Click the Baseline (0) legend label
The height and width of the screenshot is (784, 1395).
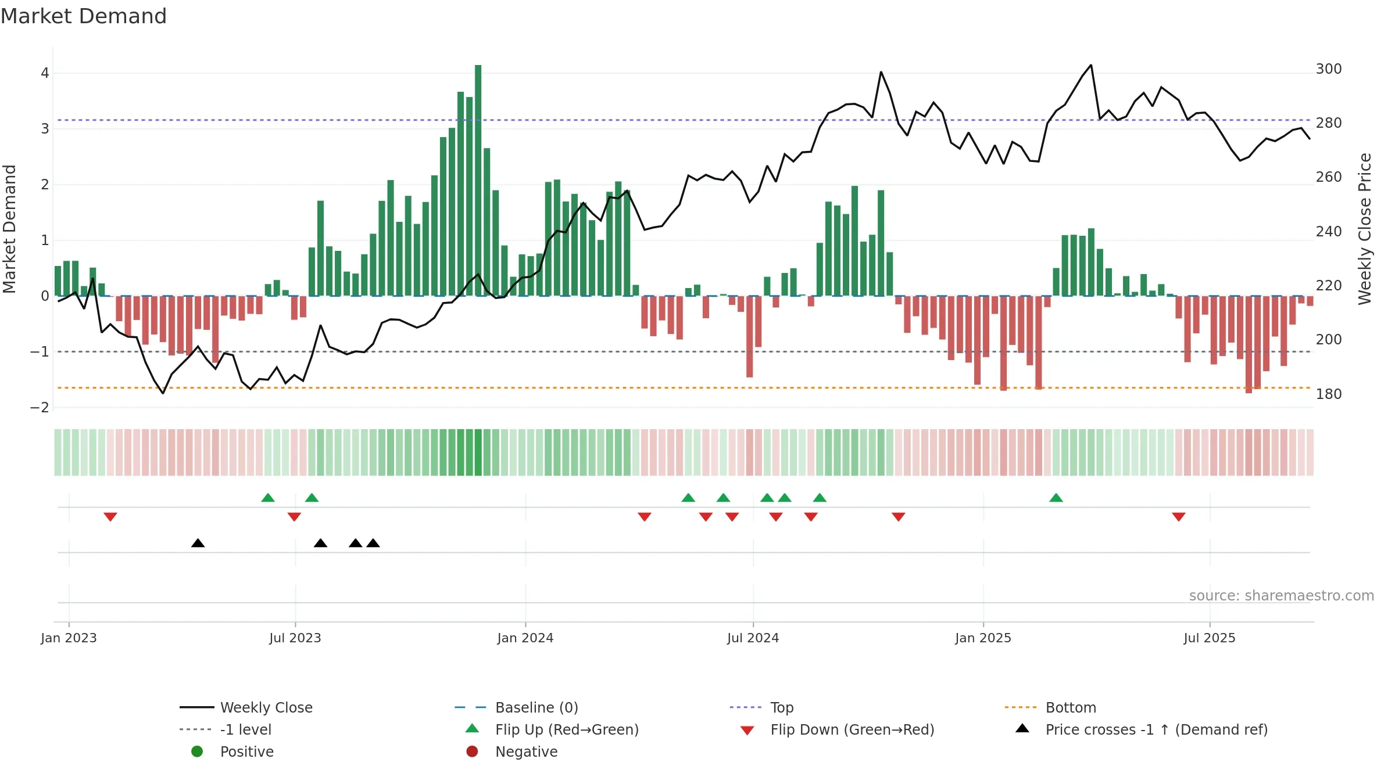tap(537, 707)
